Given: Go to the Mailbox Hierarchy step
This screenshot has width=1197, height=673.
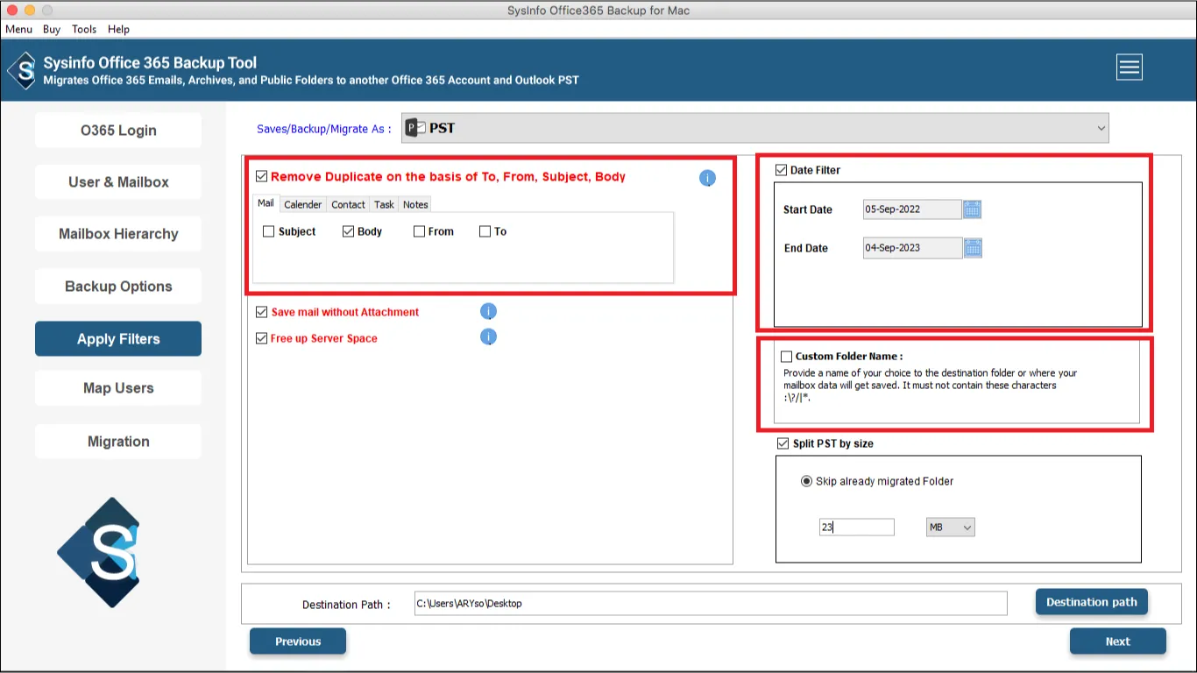Looking at the screenshot, I should coord(118,234).
